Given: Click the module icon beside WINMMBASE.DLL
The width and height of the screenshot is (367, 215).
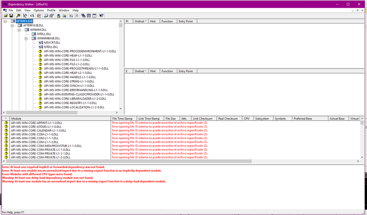Looking at the screenshot, I should [34, 38].
